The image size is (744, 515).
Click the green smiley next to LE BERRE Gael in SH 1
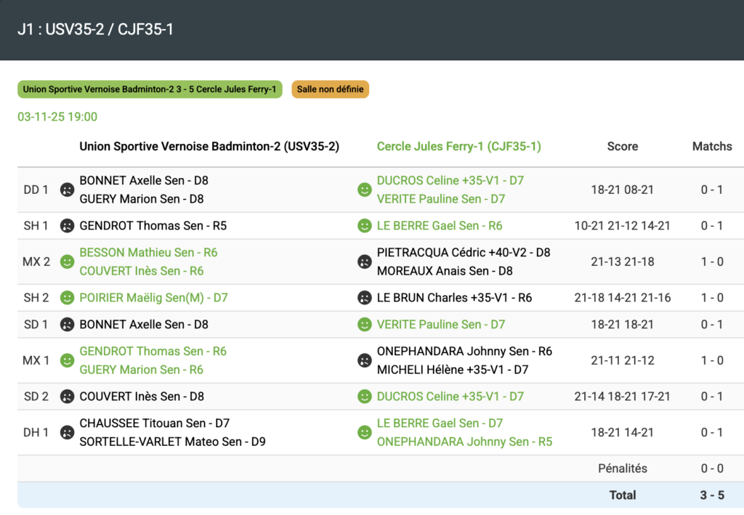[x=365, y=226]
